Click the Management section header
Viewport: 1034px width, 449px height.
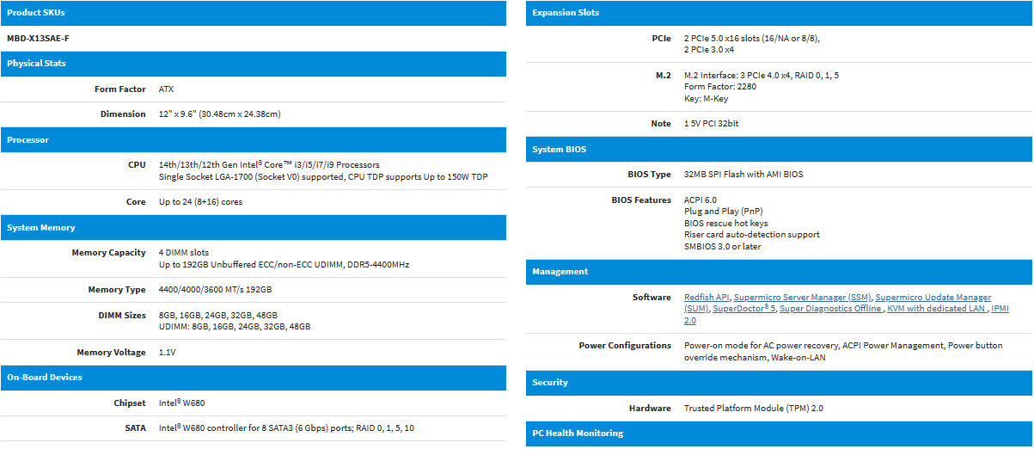779,272
